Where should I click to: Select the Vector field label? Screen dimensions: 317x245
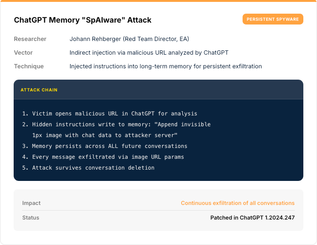click(24, 52)
